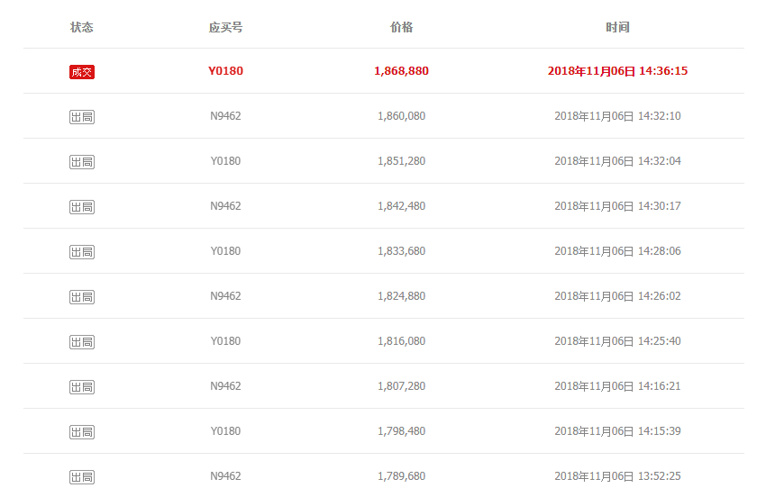Viewport: 766px width, 497px height.
Task: Select the 价格 column header
Action: pyautogui.click(x=402, y=27)
